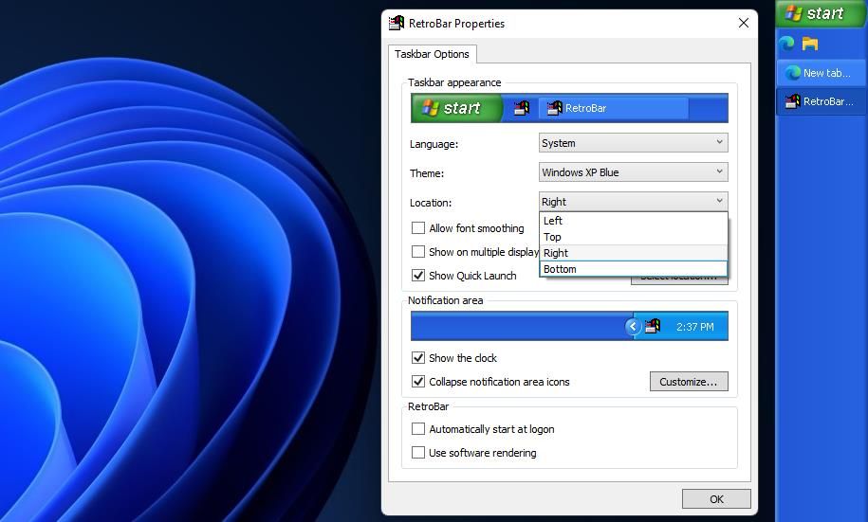Click the collapse arrow in the notification preview
The image size is (868, 522).
pos(633,326)
